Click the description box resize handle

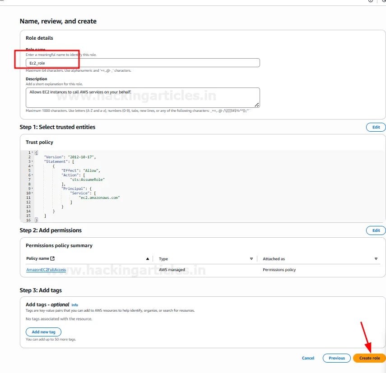click(257, 105)
